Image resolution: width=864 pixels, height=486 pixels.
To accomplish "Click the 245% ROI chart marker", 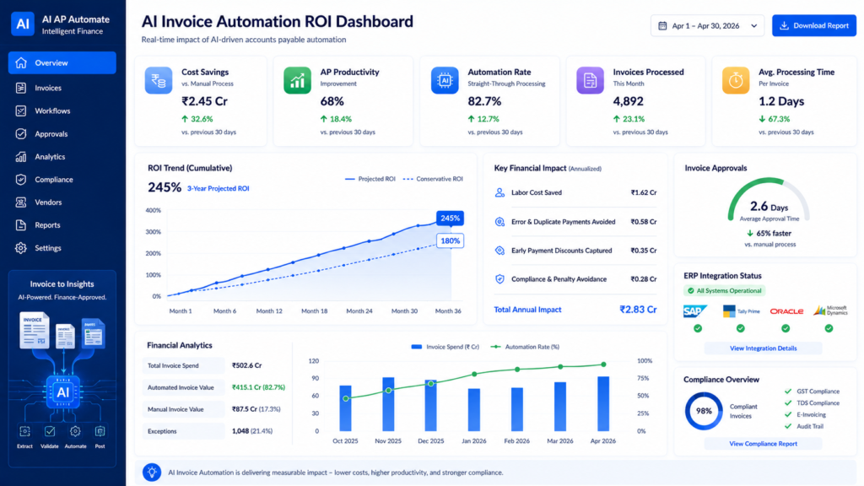I will [451, 219].
